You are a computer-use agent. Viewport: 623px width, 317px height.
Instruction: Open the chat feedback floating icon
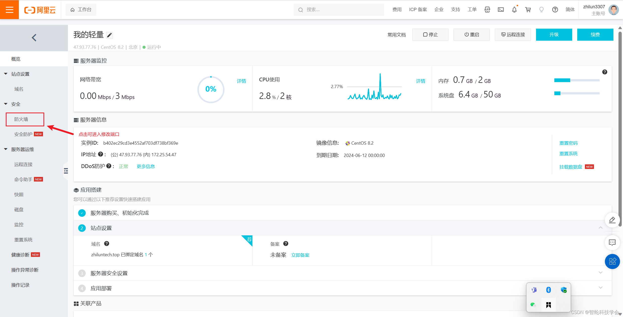click(x=612, y=242)
